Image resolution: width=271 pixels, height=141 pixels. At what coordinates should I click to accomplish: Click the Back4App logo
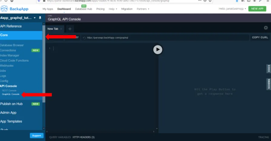coord(14,9)
